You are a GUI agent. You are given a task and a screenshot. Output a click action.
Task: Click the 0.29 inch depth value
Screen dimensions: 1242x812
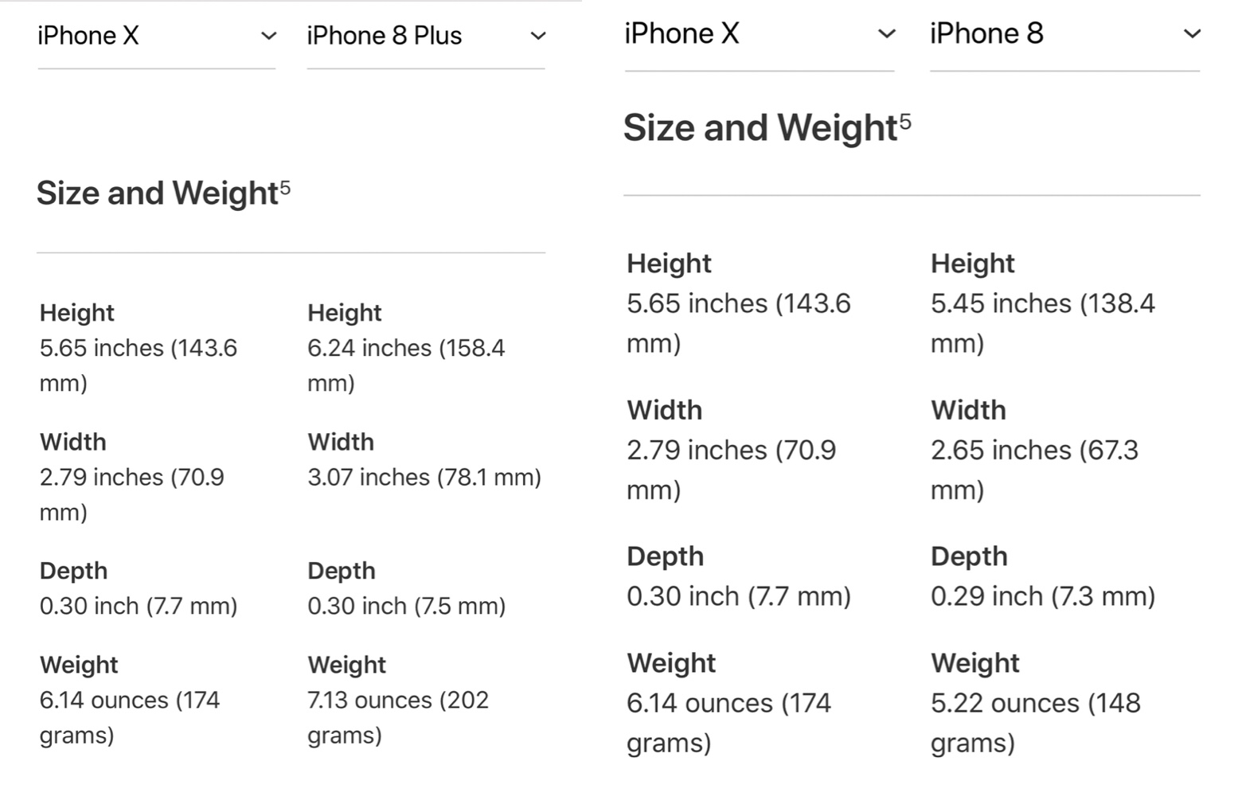click(1043, 596)
